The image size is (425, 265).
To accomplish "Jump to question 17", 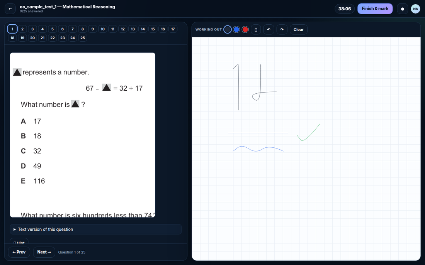I will click(x=173, y=29).
